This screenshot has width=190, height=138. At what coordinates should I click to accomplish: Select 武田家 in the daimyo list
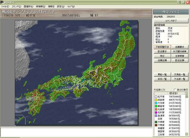coord(170,100)
